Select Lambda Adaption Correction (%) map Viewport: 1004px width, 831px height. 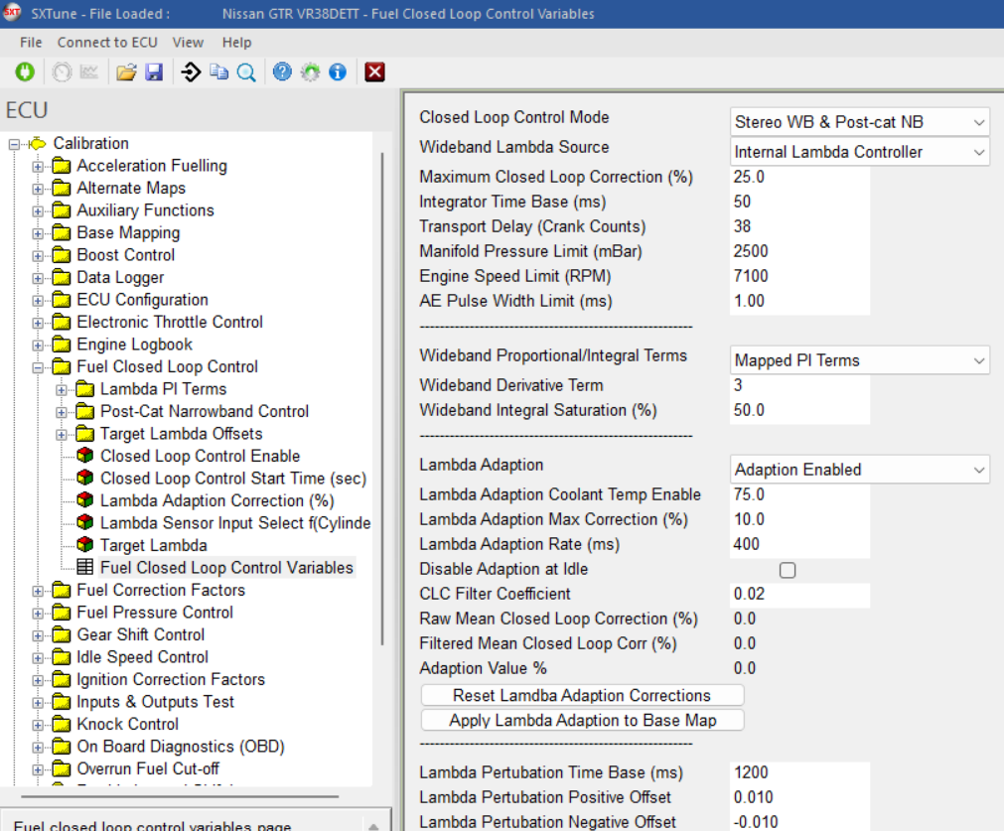point(217,500)
